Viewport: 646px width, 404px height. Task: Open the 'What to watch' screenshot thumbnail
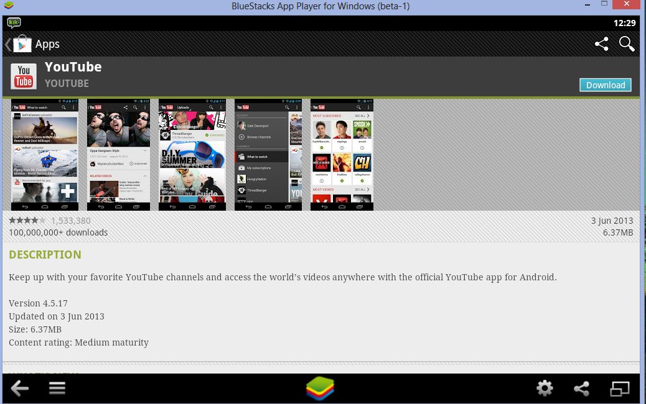point(44,155)
